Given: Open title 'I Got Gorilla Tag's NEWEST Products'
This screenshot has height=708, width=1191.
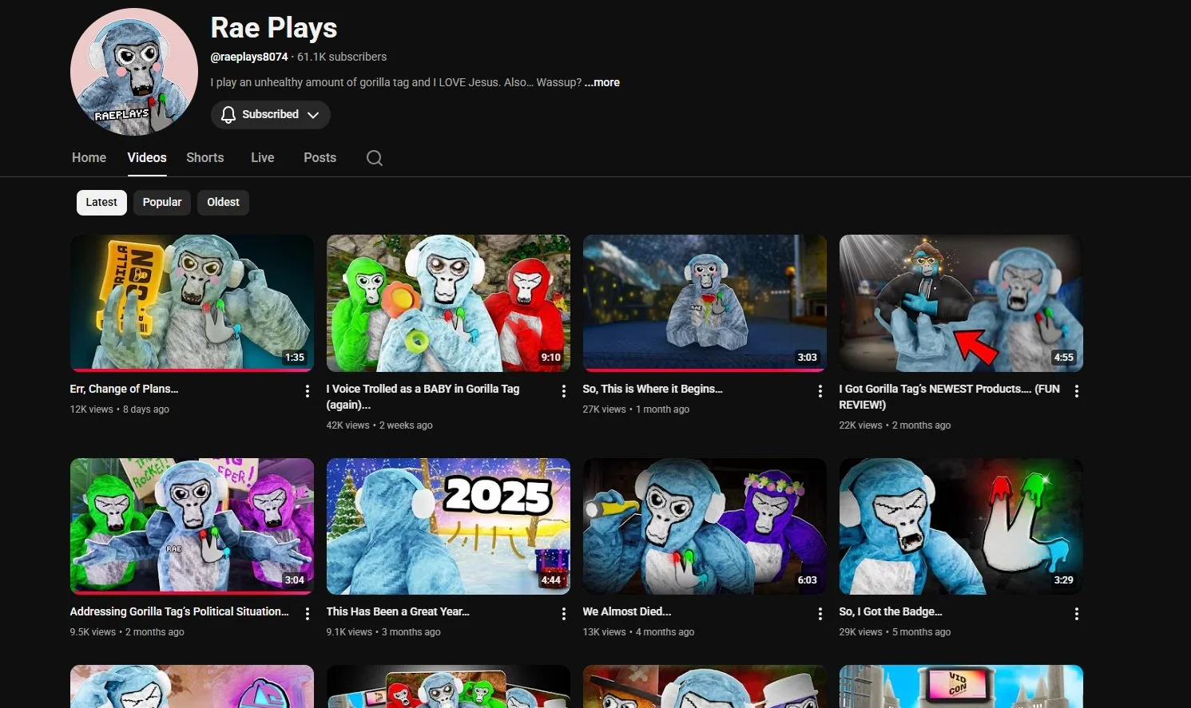Looking at the screenshot, I should (949, 397).
